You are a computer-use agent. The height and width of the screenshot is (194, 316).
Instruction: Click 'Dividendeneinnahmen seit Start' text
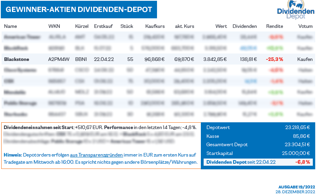point(39,127)
